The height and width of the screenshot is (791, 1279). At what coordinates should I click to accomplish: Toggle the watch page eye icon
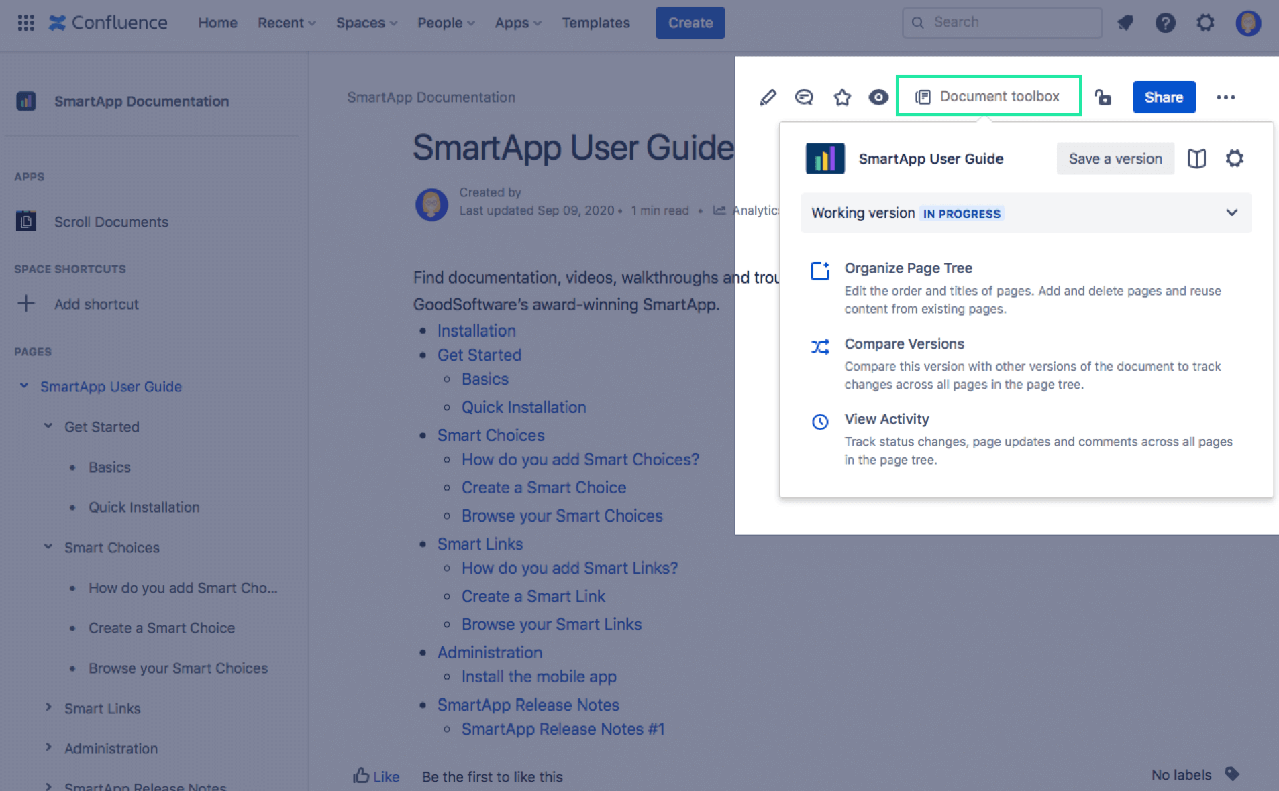[878, 97]
